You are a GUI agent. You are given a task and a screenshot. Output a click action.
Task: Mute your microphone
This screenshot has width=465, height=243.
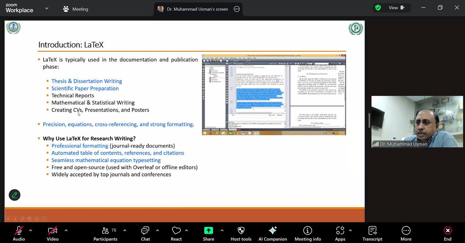[x=19, y=231]
